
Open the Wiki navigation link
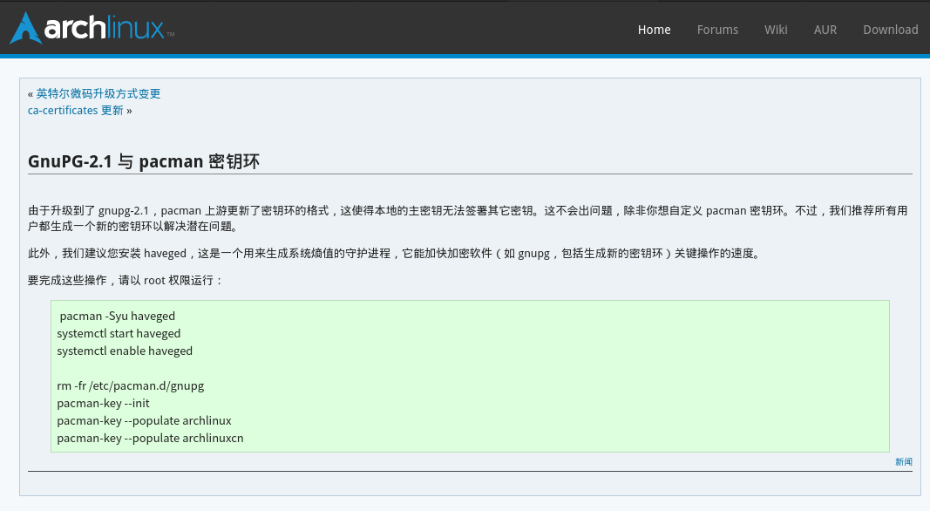(x=776, y=30)
